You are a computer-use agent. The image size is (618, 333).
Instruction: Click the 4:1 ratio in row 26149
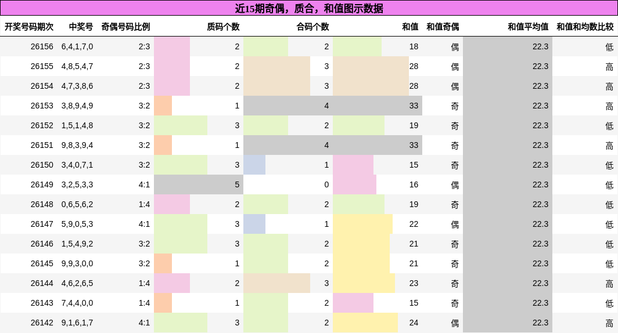click(x=144, y=184)
